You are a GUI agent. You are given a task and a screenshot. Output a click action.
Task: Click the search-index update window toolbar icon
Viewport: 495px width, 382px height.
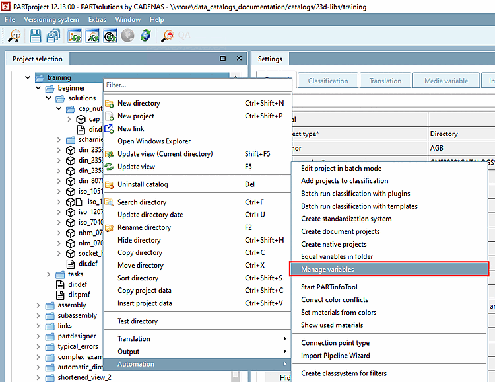point(92,36)
